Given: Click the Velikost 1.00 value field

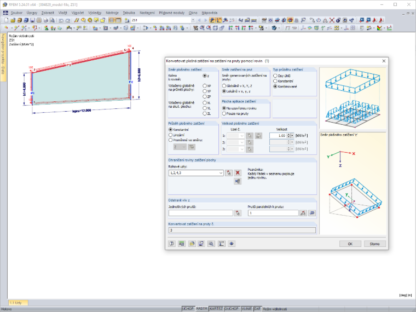Looking at the screenshot, I should (278, 136).
